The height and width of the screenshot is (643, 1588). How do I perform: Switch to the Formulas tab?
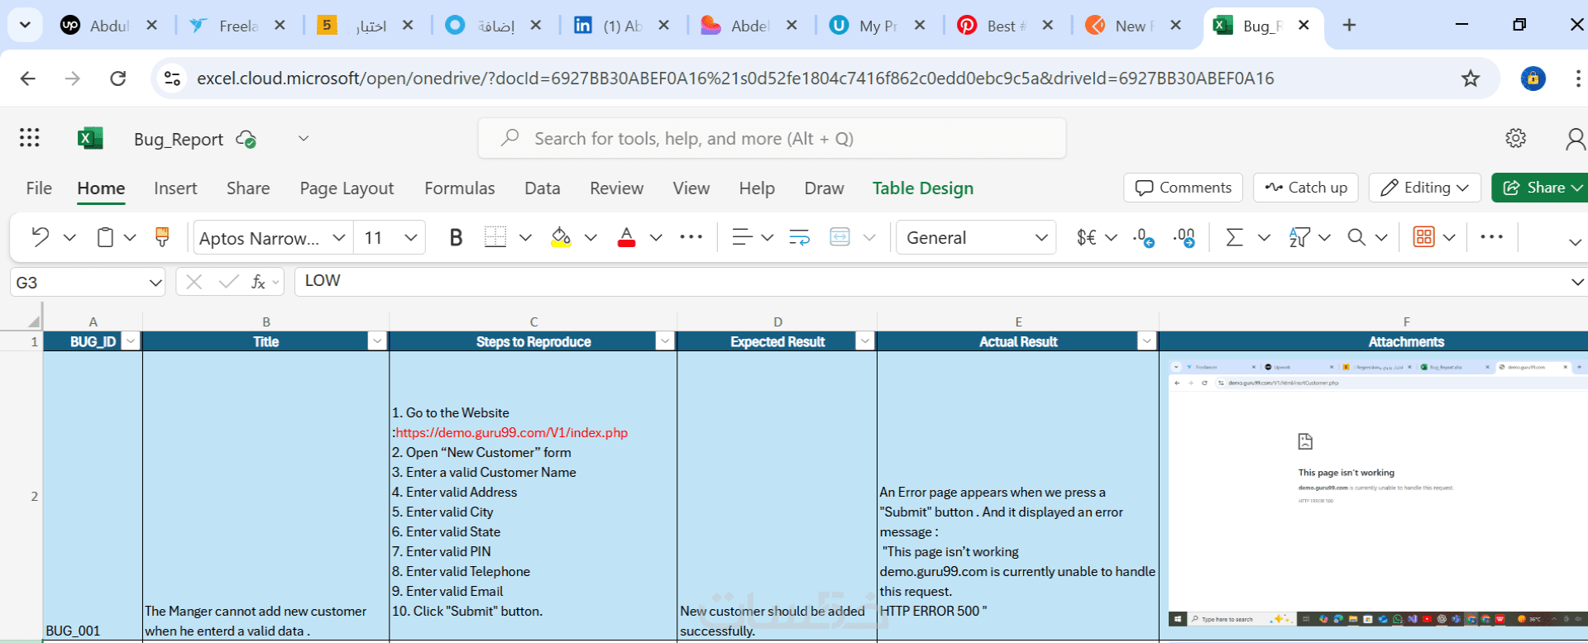[460, 188]
